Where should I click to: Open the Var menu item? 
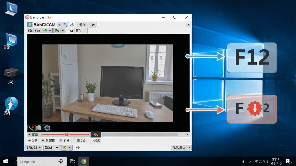[x=71, y=31]
